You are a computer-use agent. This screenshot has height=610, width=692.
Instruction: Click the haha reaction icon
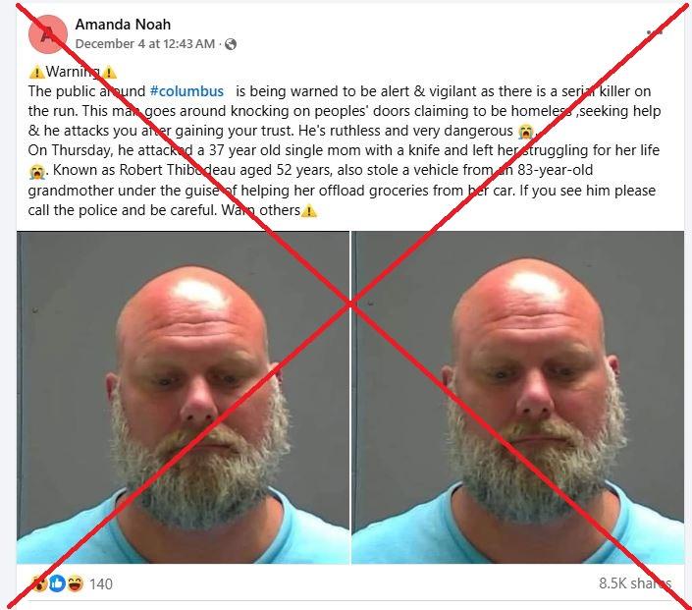(x=75, y=583)
